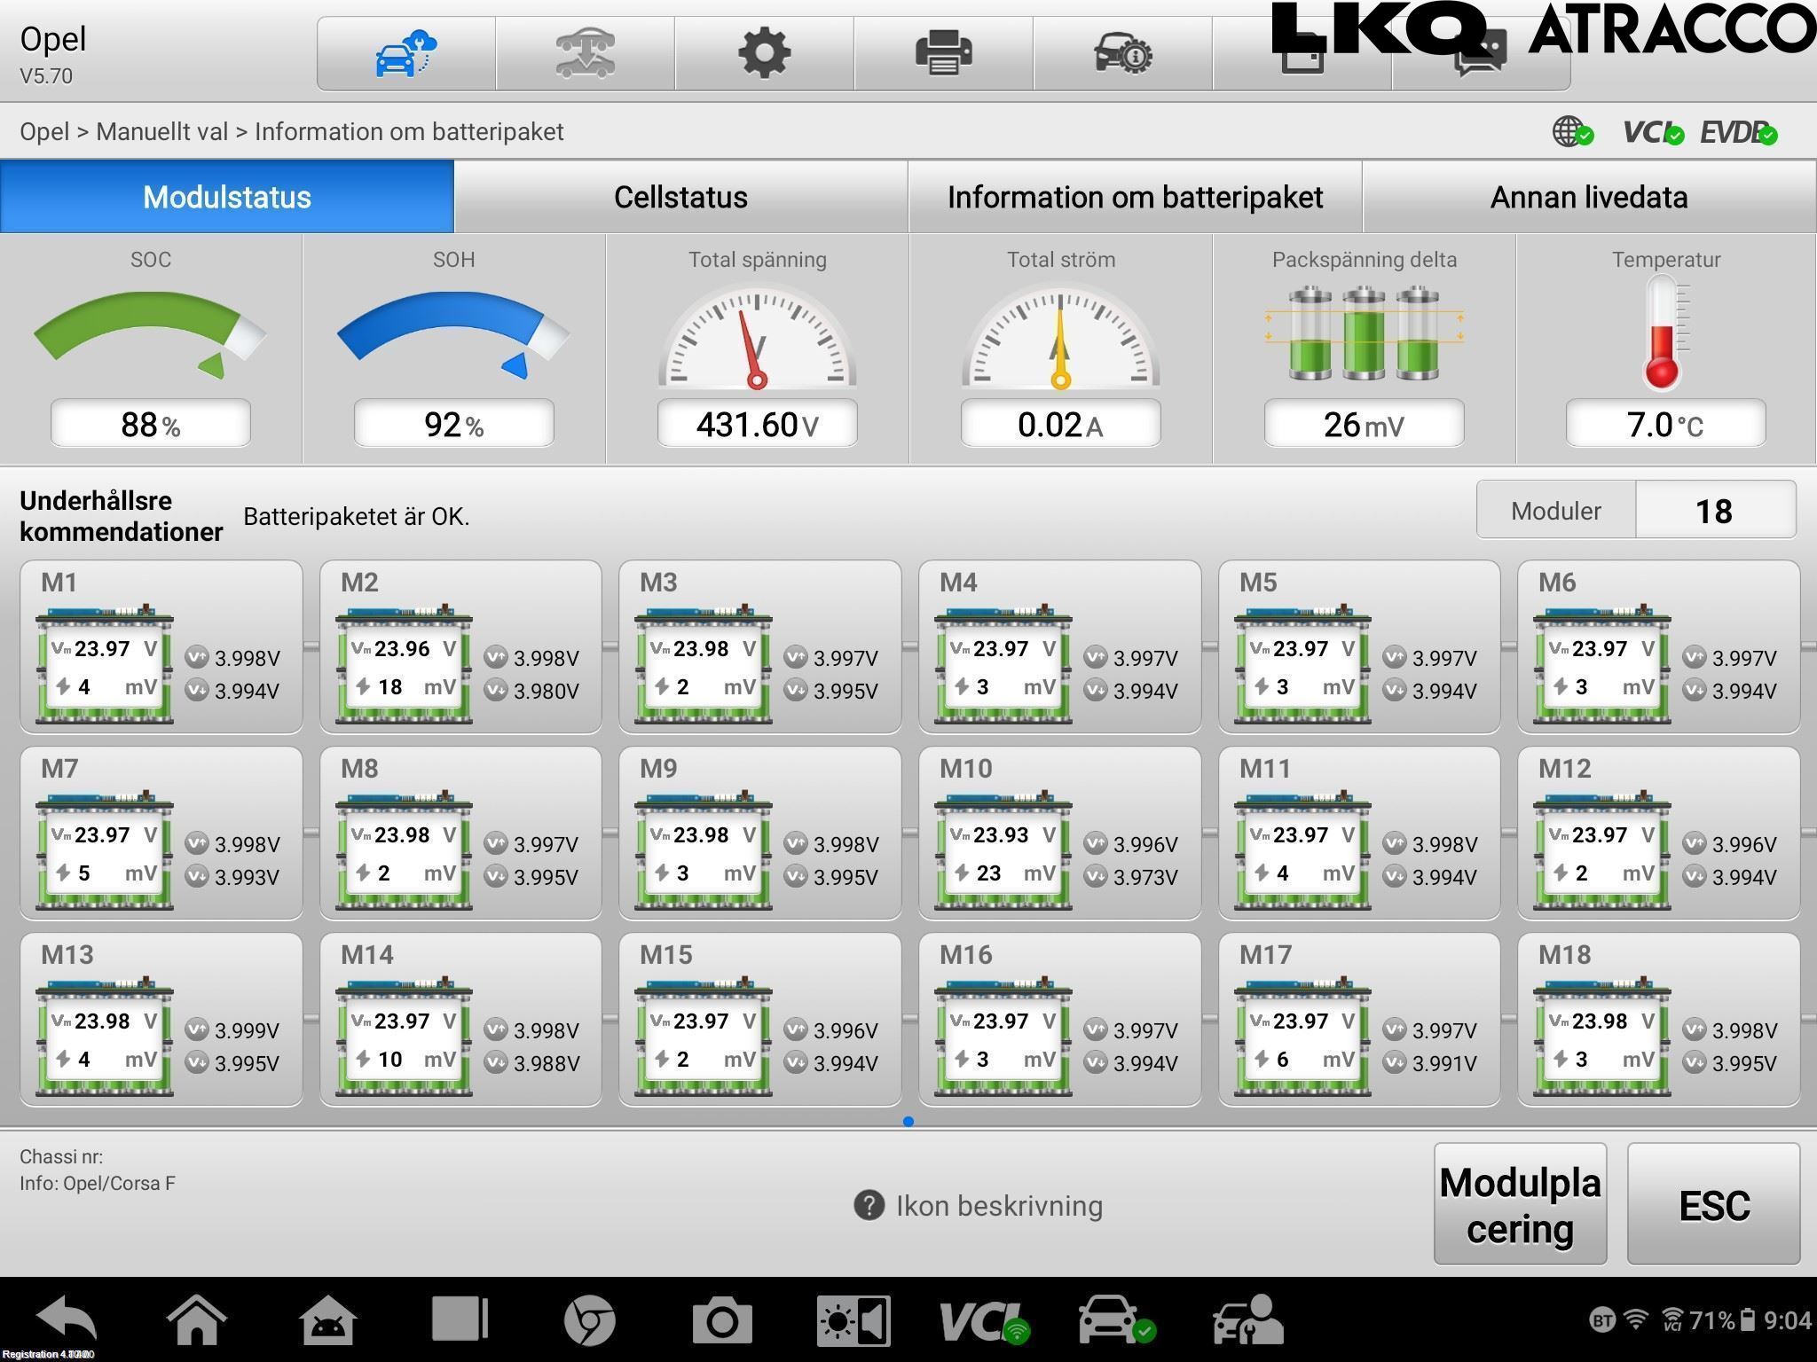Open the vehicle info gear icon
This screenshot has width=1817, height=1362.
[1123, 53]
